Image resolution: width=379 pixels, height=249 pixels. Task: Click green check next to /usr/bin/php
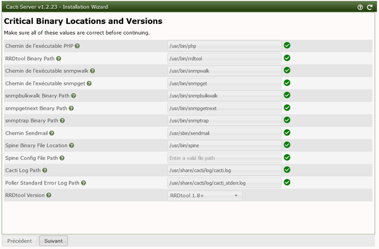[287, 46]
